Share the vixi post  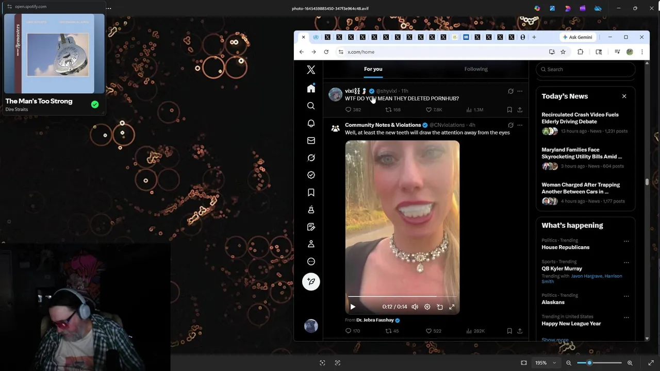coord(520,109)
